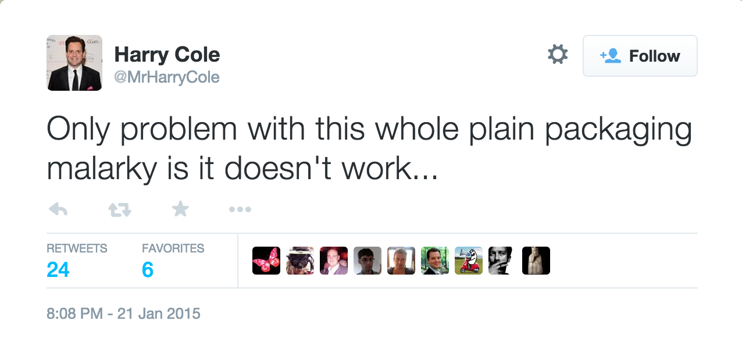Click the avatar of suited man outdoors
Image resolution: width=742 pixels, height=363 pixels.
(435, 261)
